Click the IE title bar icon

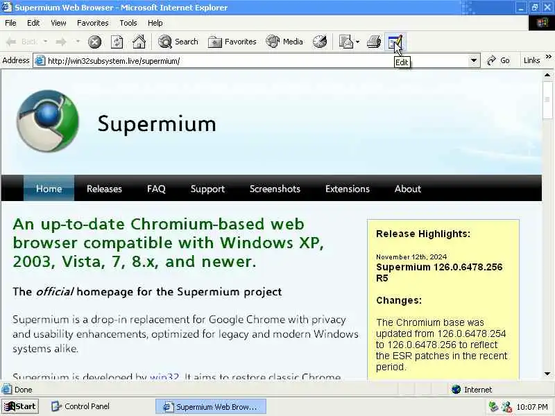pos(7,7)
